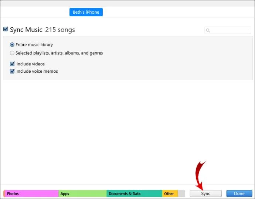The height and width of the screenshot is (199, 255).
Task: Click inside the music search field
Action: tap(228, 30)
